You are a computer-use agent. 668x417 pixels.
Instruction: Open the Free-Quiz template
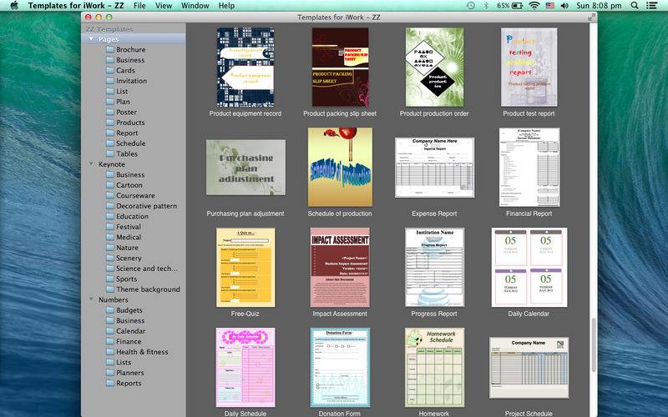coord(245,267)
